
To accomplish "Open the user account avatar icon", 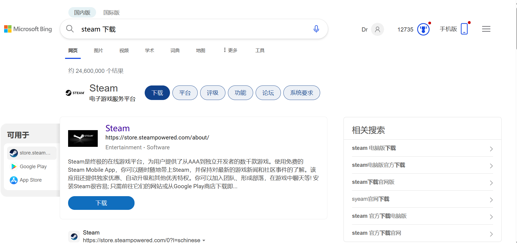I will [377, 29].
